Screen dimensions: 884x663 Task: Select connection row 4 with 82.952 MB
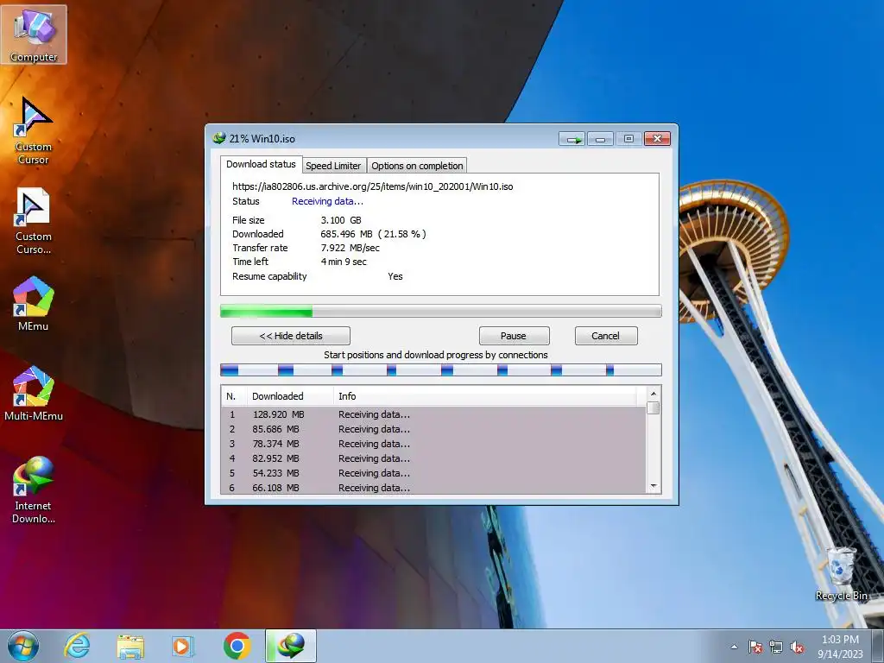point(433,458)
